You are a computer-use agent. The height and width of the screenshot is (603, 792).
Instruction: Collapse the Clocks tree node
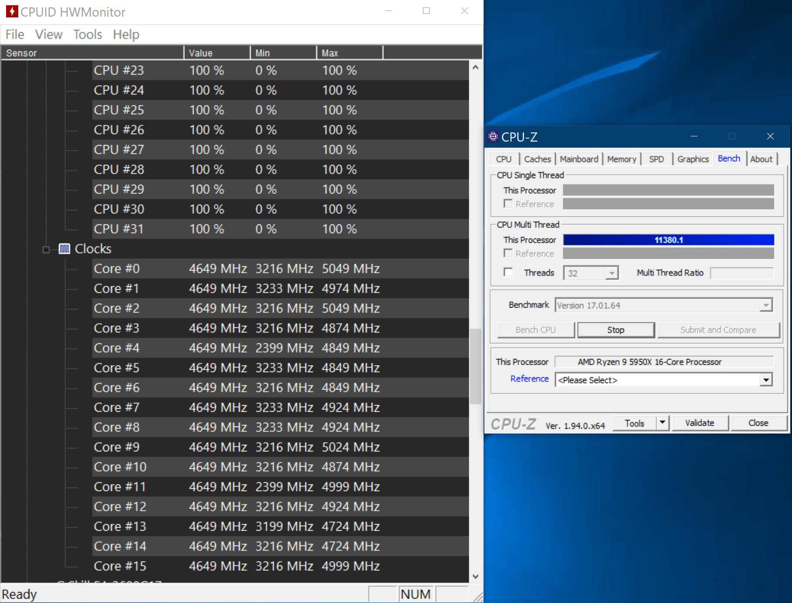(46, 249)
